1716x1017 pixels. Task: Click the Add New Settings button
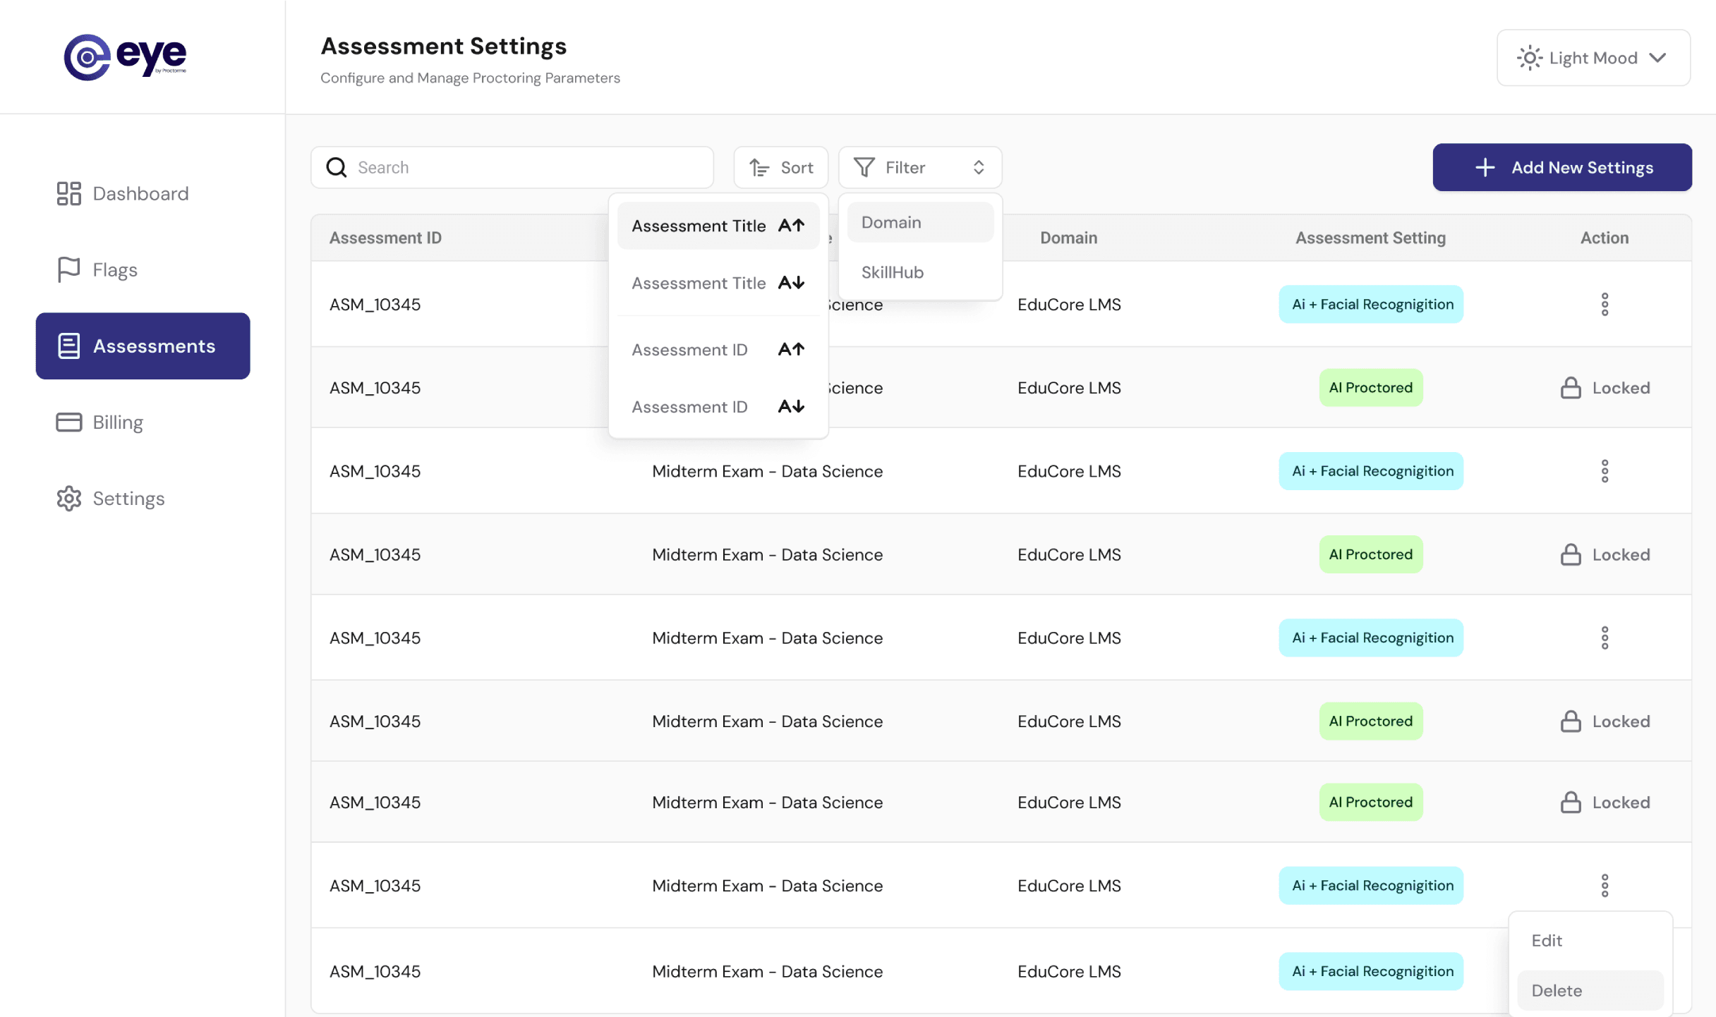(1561, 167)
